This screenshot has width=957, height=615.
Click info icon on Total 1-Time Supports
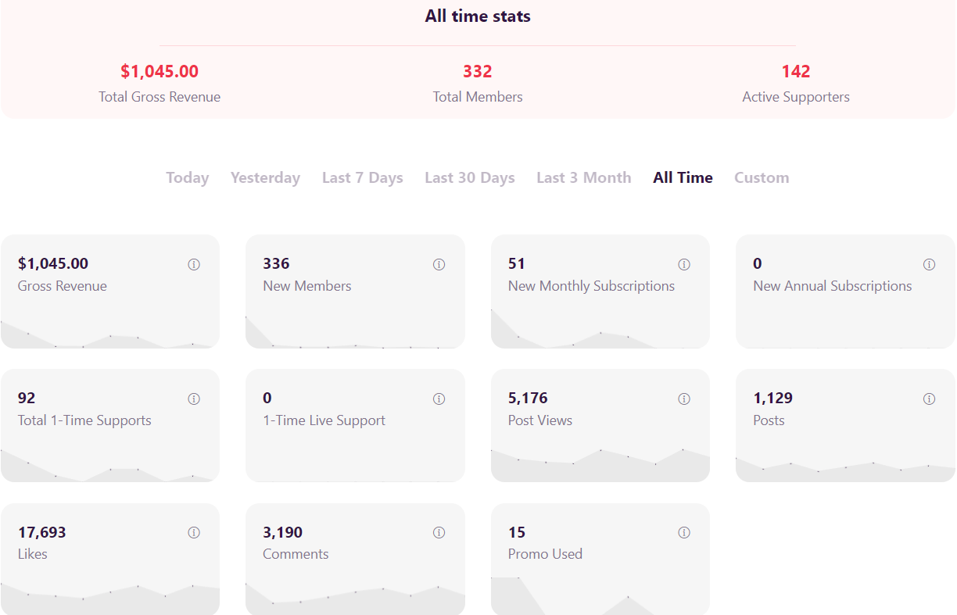coord(194,399)
